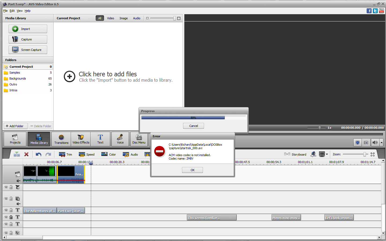Viewport: 386px width, 241px height.
Task: Select the Samples folder
Action: [28, 73]
